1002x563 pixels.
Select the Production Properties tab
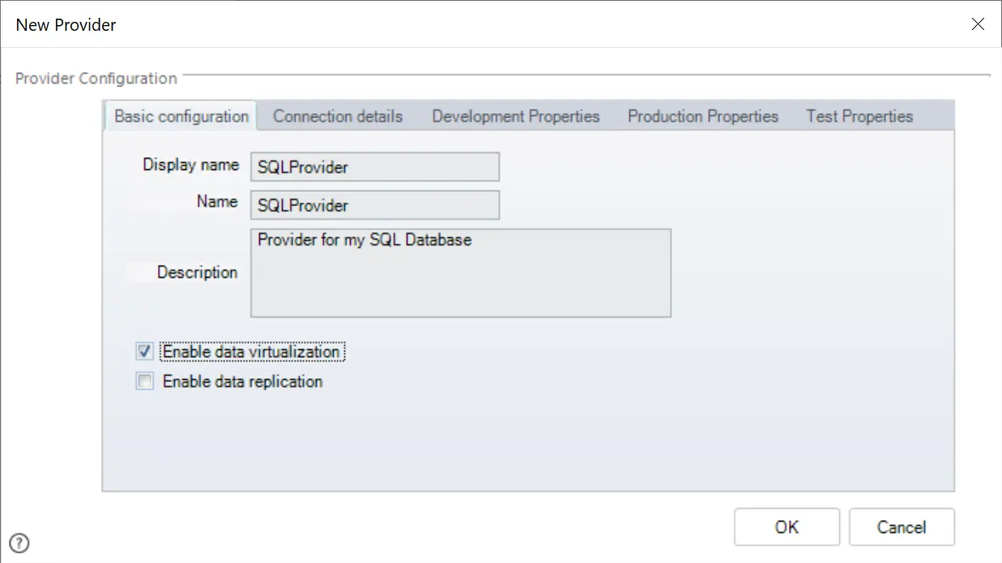click(703, 117)
